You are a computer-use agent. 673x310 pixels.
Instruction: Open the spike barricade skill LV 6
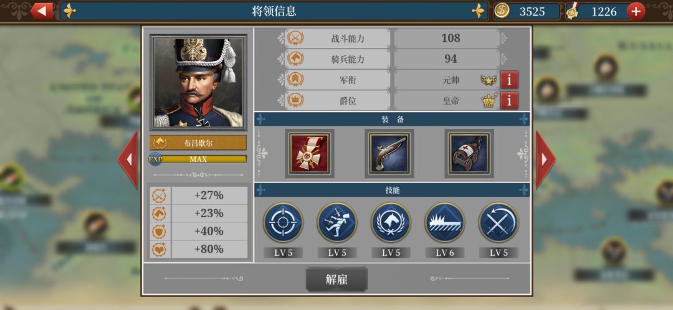tap(445, 222)
